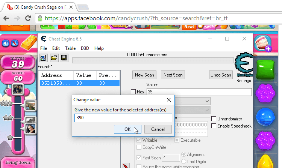The width and height of the screenshot is (282, 168).
Task: Click the browser address bar URL
Action: click(x=136, y=18)
